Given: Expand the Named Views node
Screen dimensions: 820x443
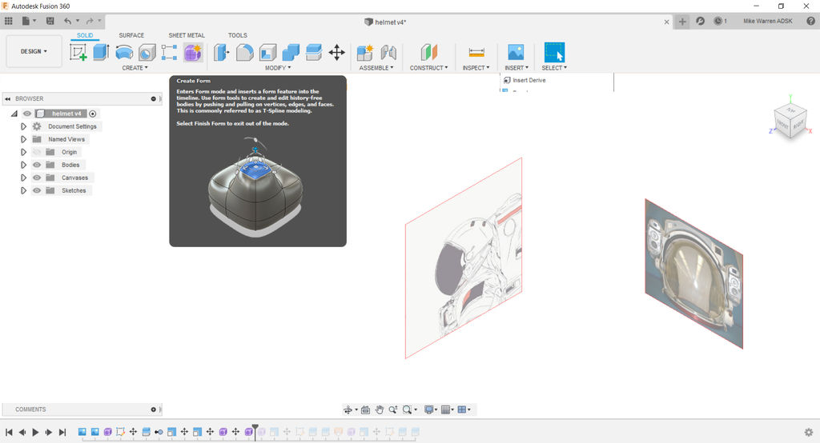Looking at the screenshot, I should click(23, 139).
